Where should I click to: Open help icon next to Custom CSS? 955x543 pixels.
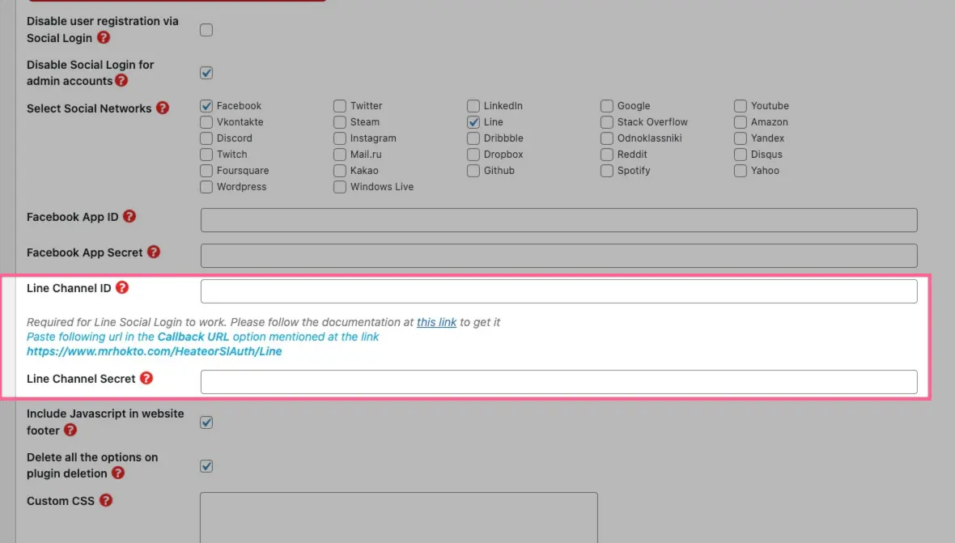[x=106, y=500]
